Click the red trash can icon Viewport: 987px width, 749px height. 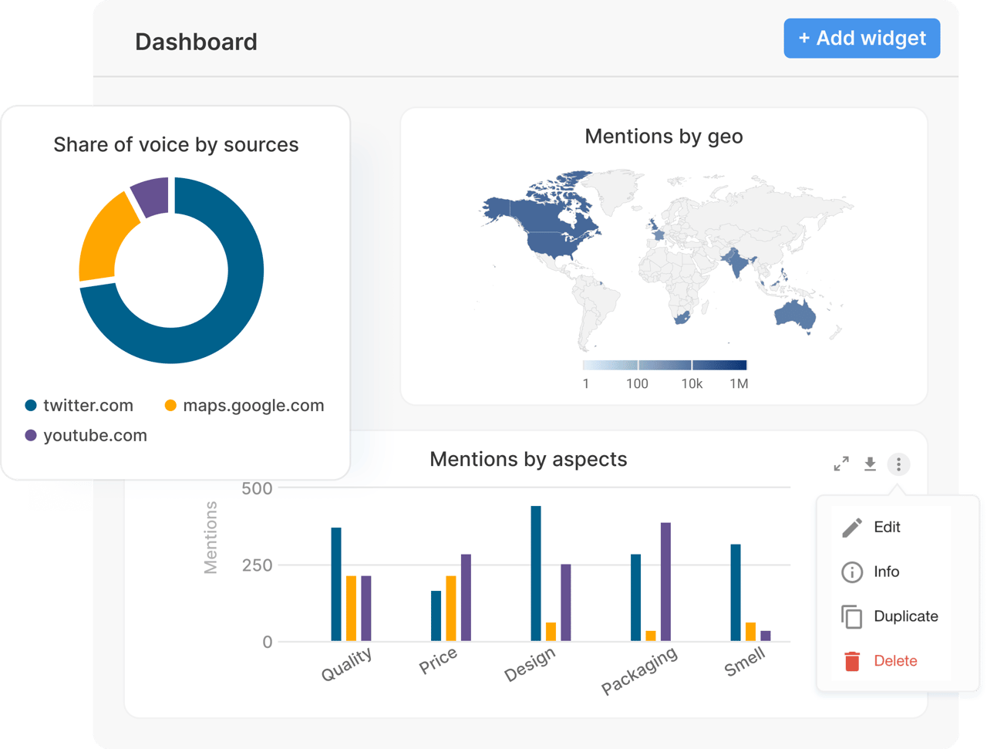852,661
